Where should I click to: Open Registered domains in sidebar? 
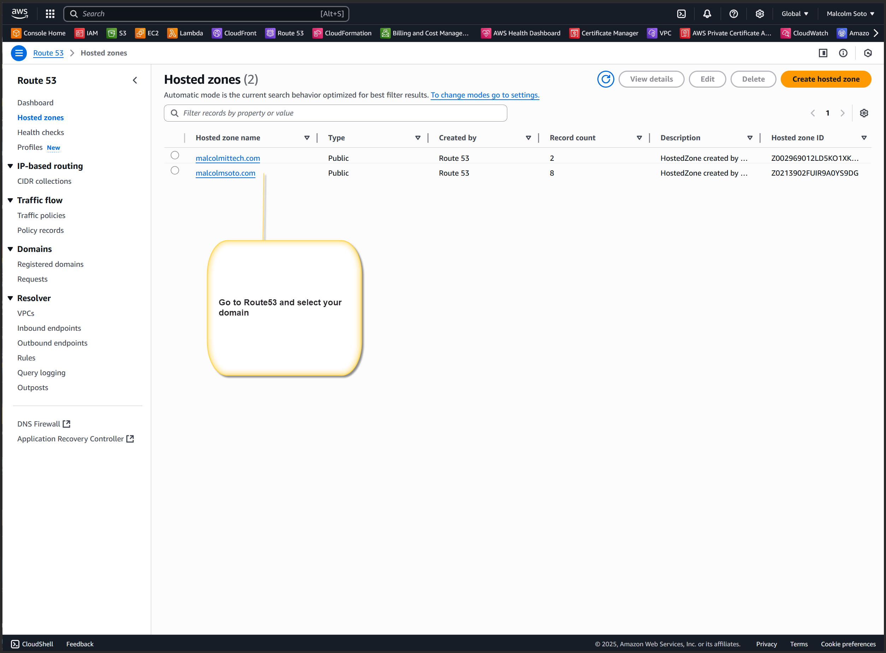tap(50, 264)
